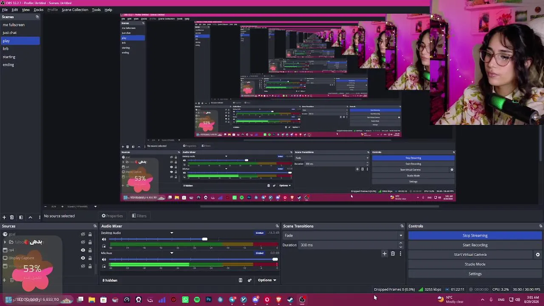This screenshot has height=306, width=544.
Task: Open the Audio Mixer Options dropdown
Action: (267, 280)
